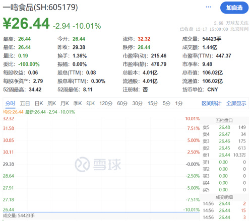Select the 年K chart tab
The image size is (252, 221).
click(91, 103)
